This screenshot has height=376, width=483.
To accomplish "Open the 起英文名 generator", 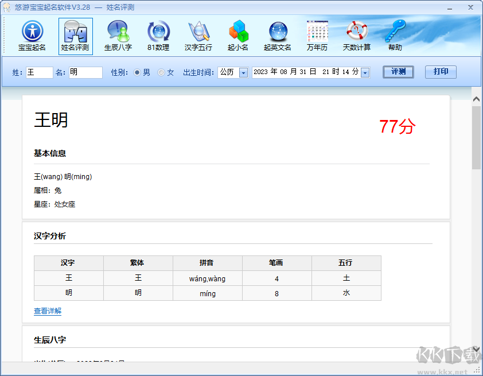I will click(x=277, y=36).
